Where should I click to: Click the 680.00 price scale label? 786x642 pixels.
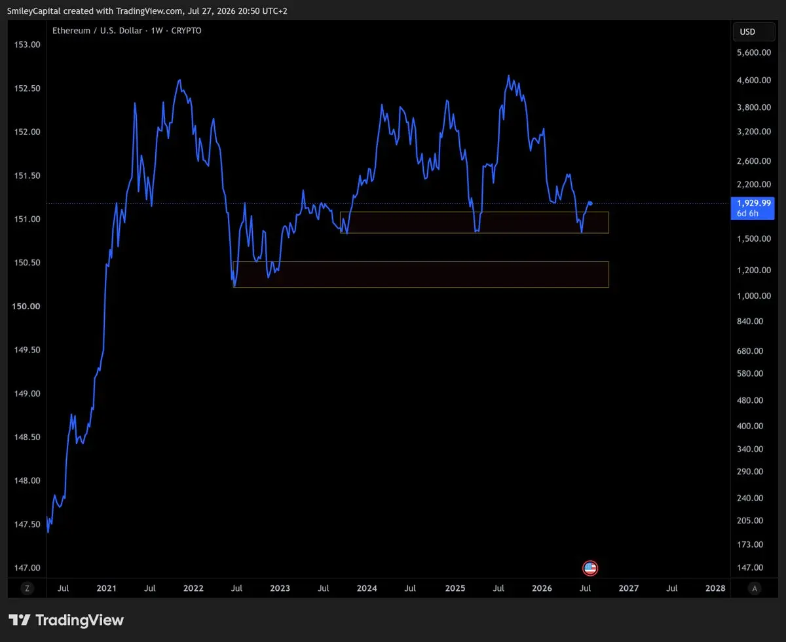click(x=750, y=351)
